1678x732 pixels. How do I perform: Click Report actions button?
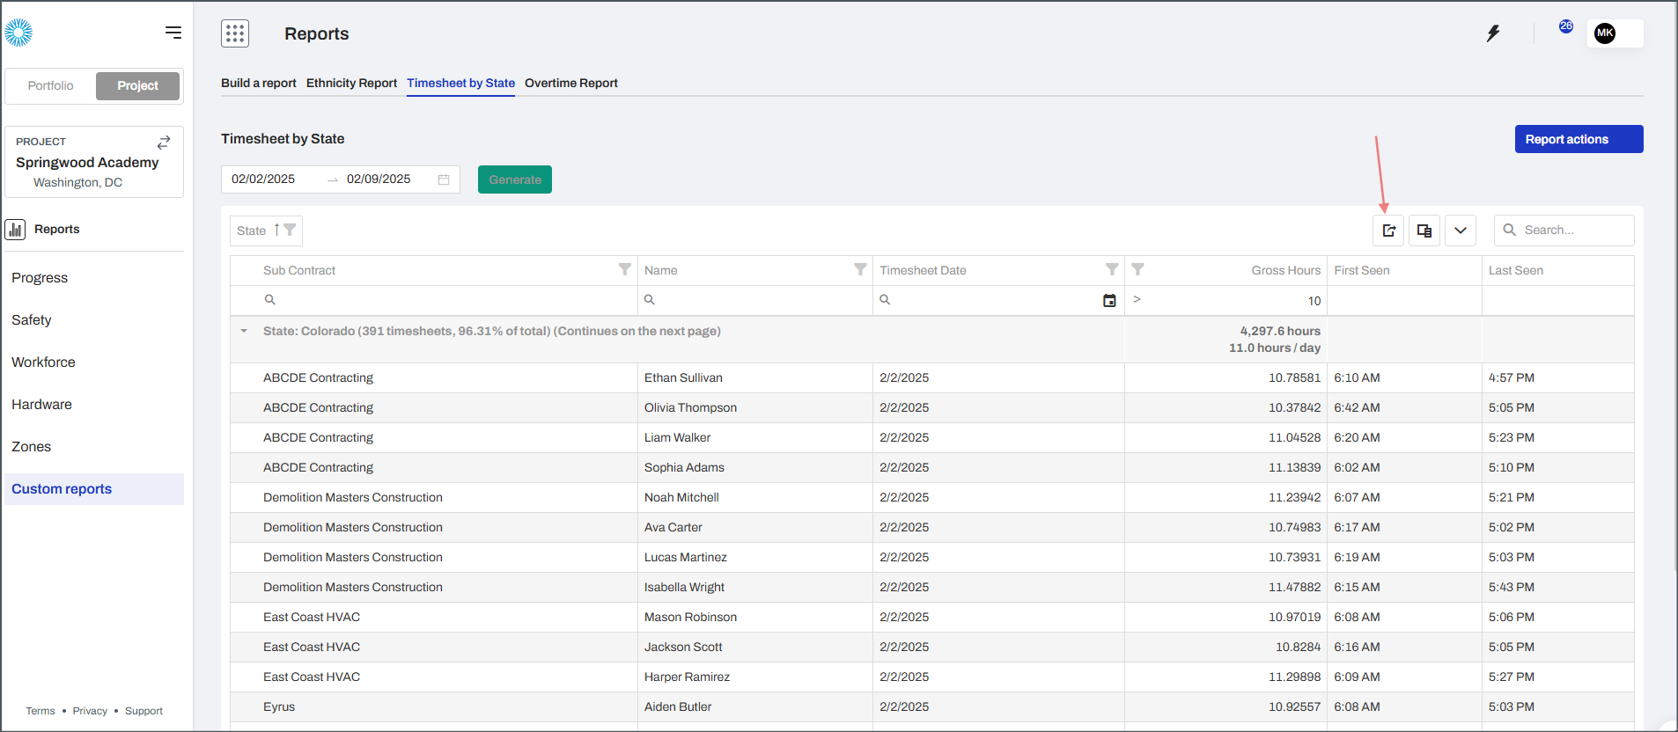(1579, 139)
